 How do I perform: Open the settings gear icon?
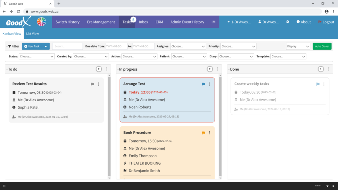[287, 22]
